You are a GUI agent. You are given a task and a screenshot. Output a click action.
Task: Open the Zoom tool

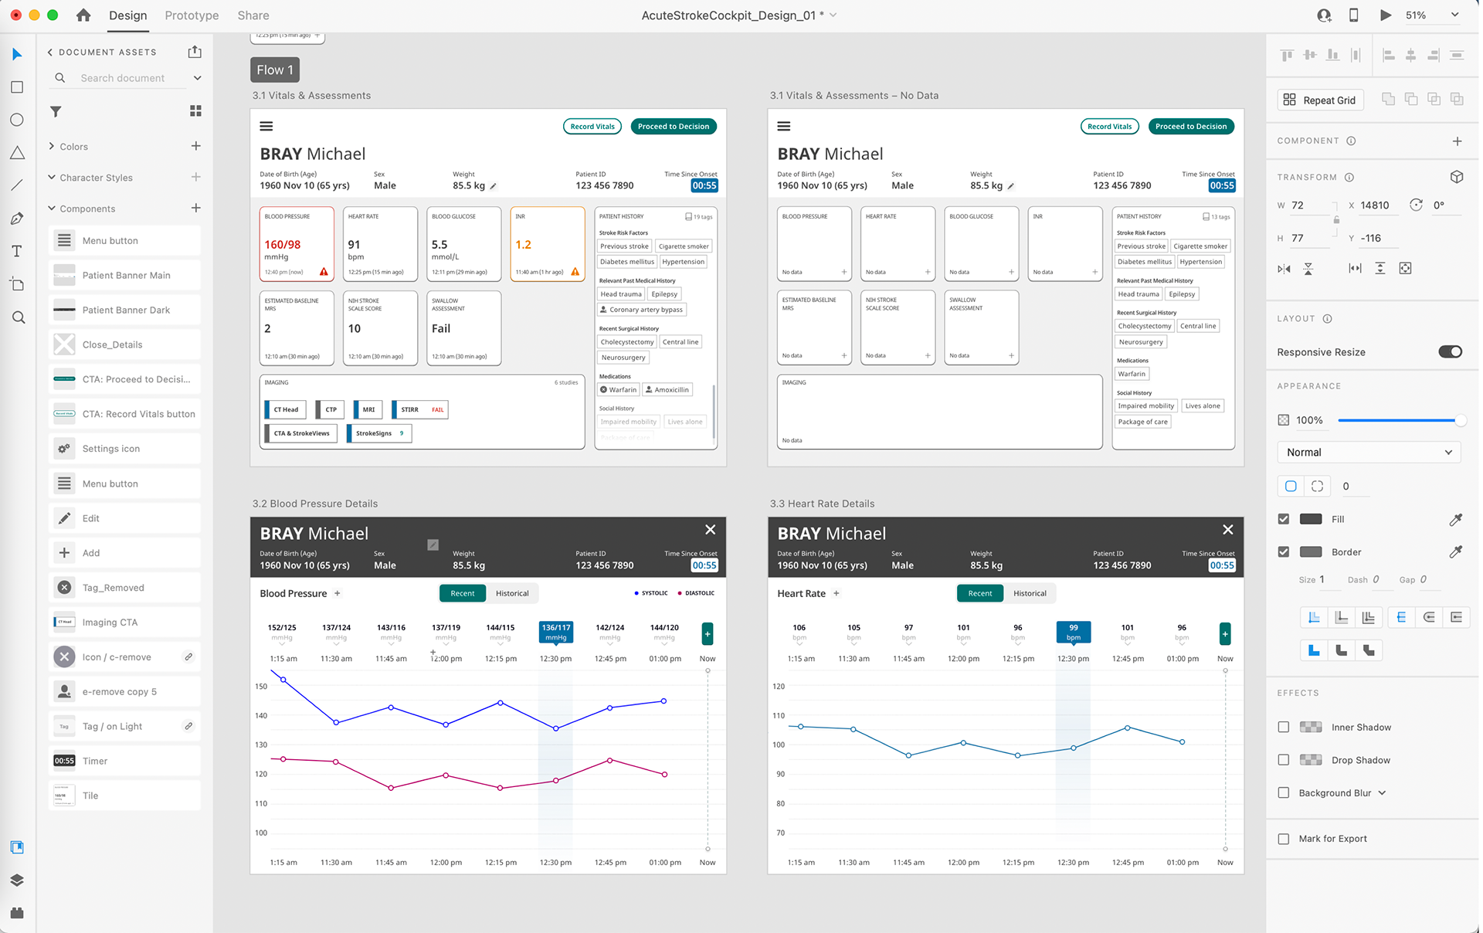pos(19,317)
